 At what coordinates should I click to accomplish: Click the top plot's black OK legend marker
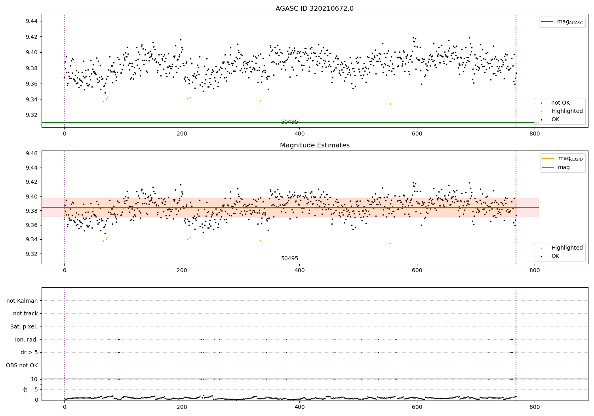541,120
